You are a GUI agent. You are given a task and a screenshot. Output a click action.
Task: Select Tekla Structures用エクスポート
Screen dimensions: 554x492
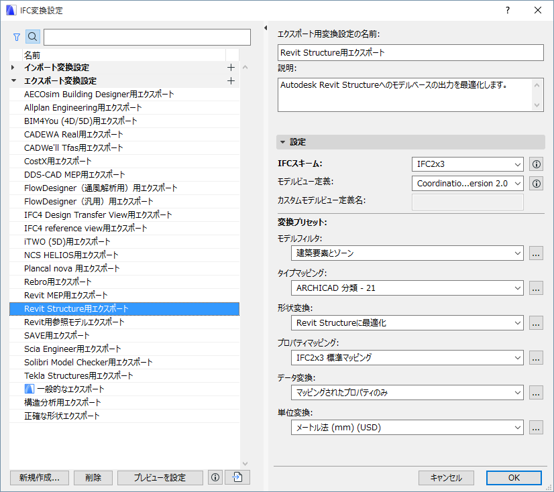coord(124,376)
